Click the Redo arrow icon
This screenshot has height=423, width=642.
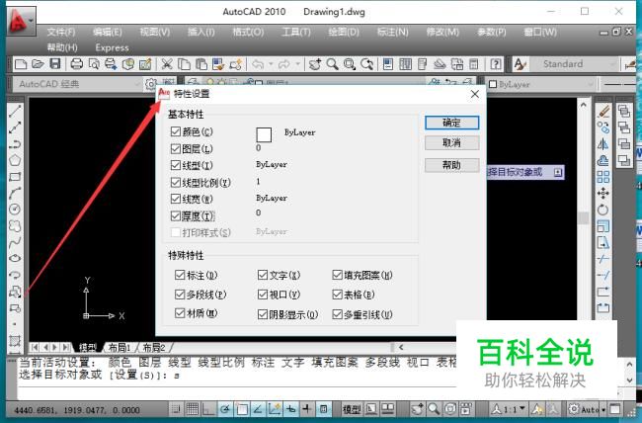(284, 64)
